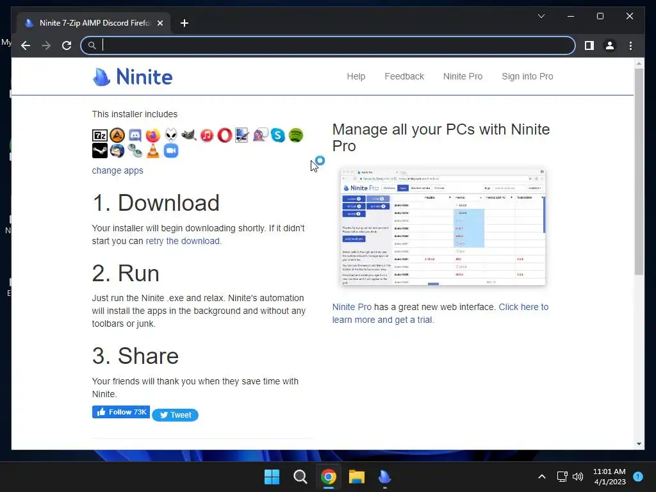Screen dimensions: 656x492
Task: Click the red iTunes music-note icon
Action: pos(207,135)
